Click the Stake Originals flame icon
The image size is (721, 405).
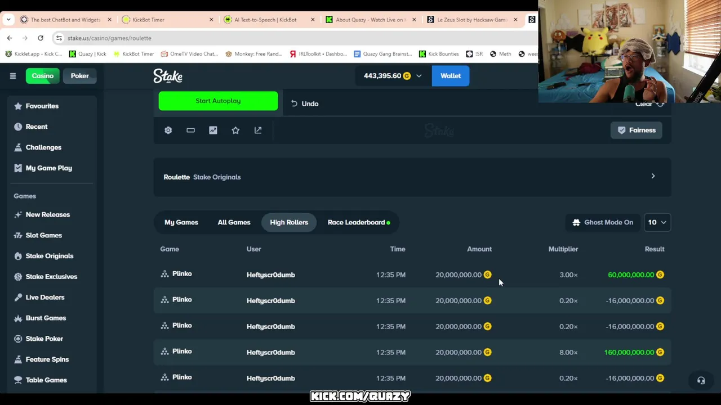click(x=18, y=256)
